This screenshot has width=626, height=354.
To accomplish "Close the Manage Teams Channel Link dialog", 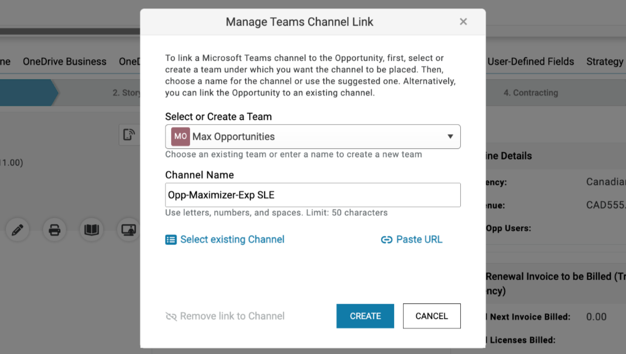I will point(463,21).
